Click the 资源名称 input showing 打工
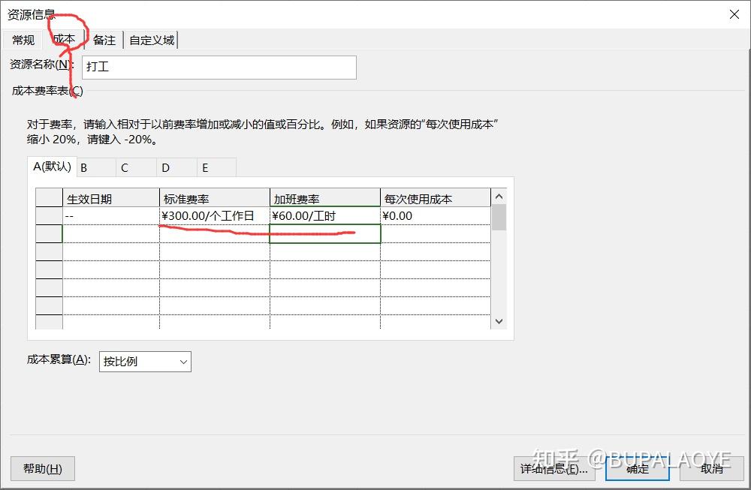 (218, 67)
